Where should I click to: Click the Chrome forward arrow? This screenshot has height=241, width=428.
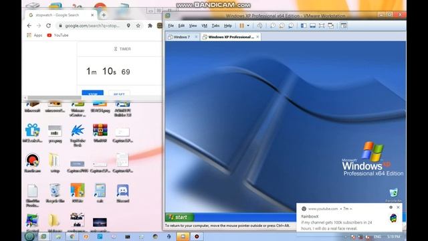(39, 25)
